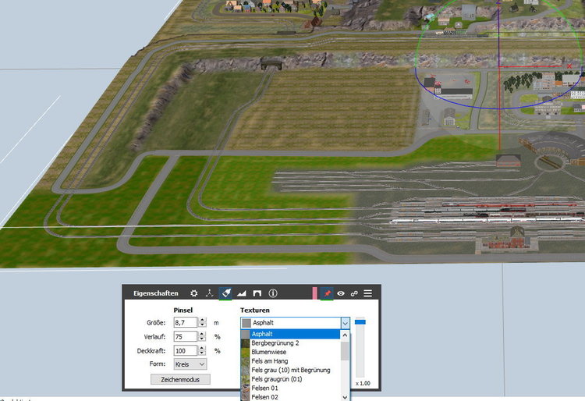Increase Deckkraft with the up stepper

point(202,349)
